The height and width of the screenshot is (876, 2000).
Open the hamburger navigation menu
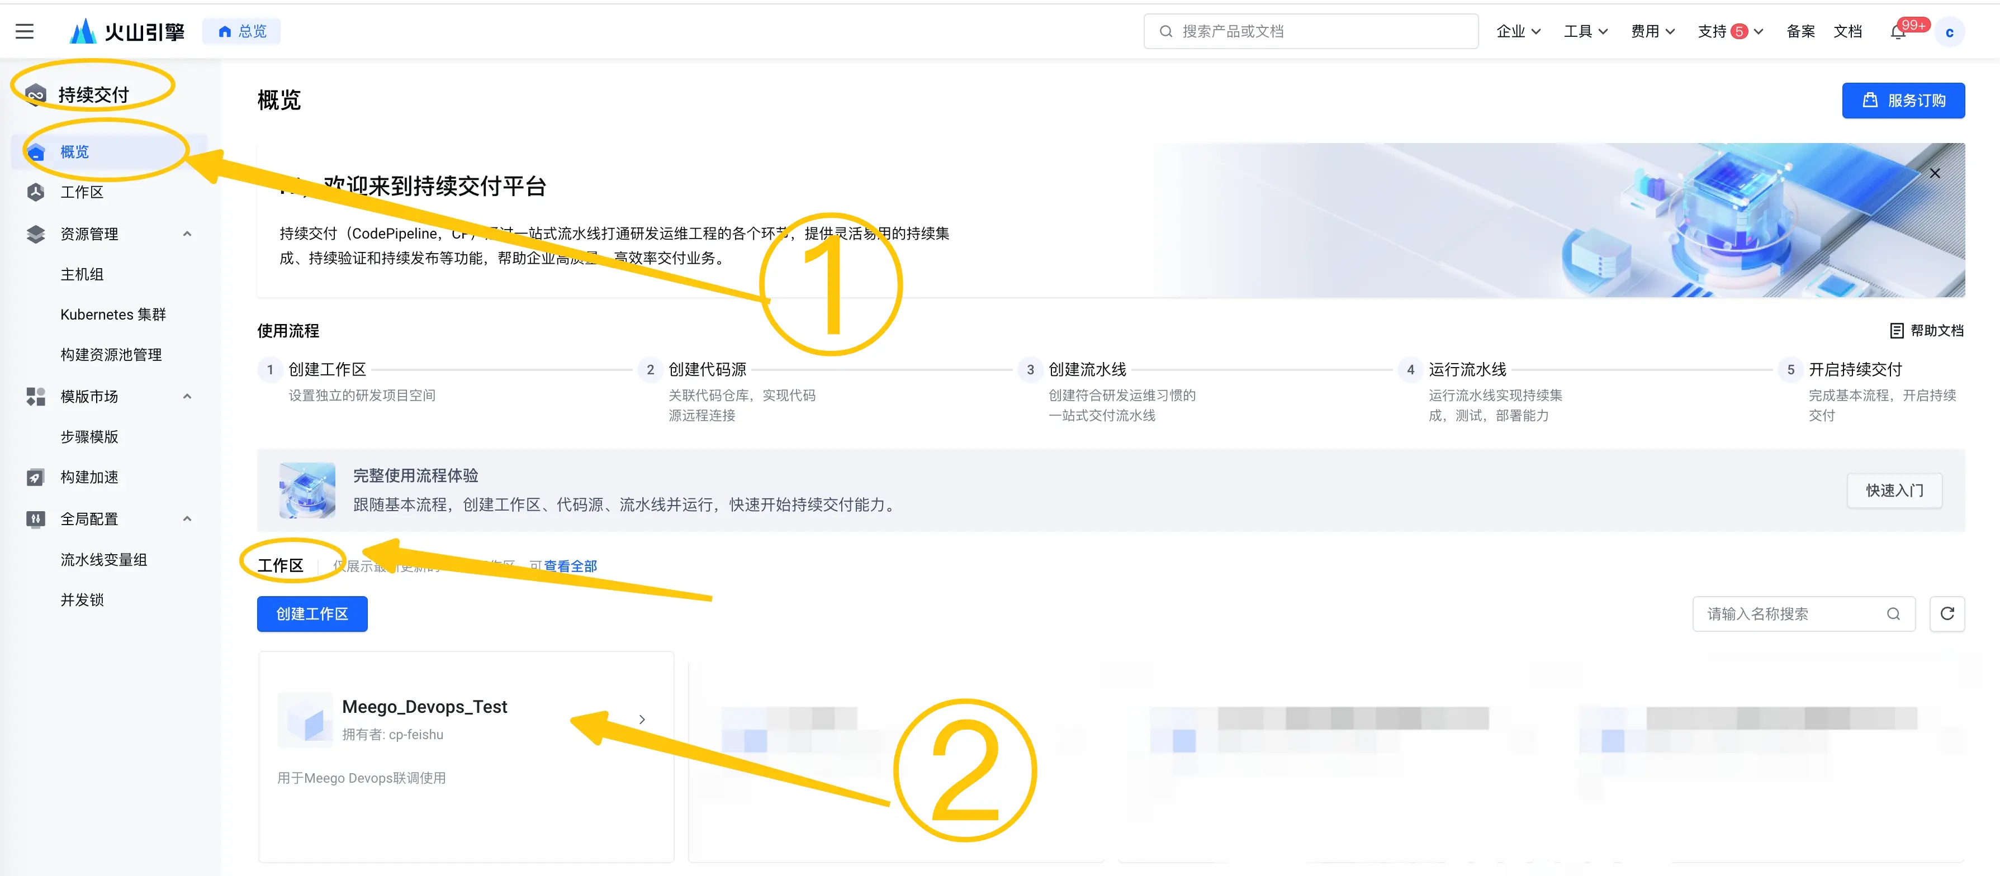(x=24, y=31)
